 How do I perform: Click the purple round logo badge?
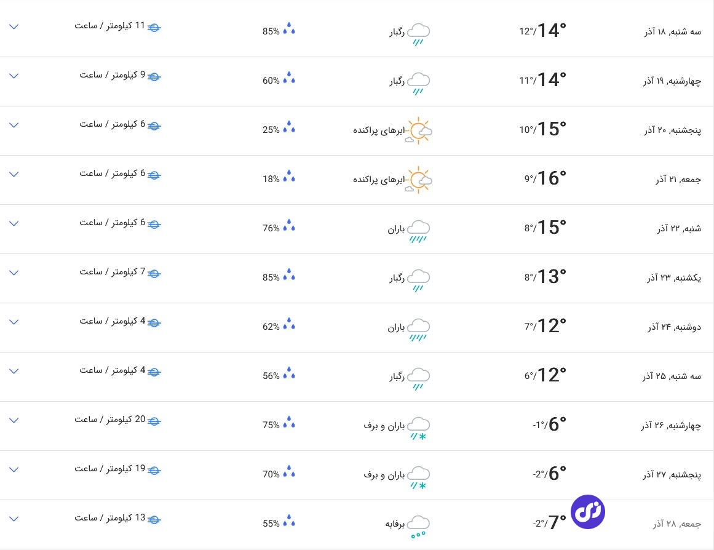pyautogui.click(x=587, y=512)
